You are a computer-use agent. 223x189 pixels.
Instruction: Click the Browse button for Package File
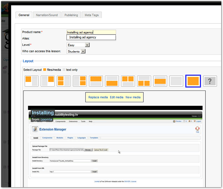(x=88, y=150)
